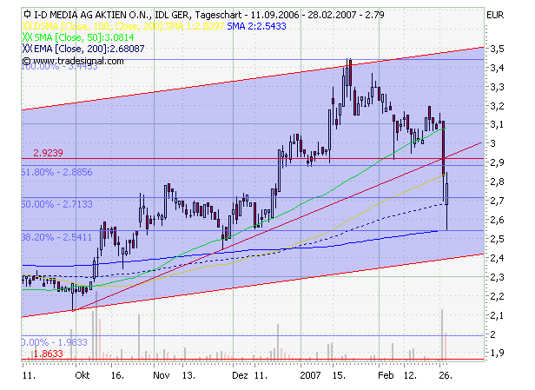Screen dimensions: 535x390
Task: Click the red 1.8633 price label
Action: [47, 354]
